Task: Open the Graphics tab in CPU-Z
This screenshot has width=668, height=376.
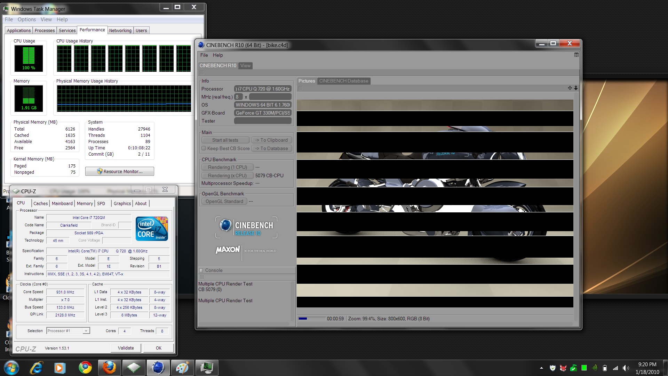Action: click(122, 204)
